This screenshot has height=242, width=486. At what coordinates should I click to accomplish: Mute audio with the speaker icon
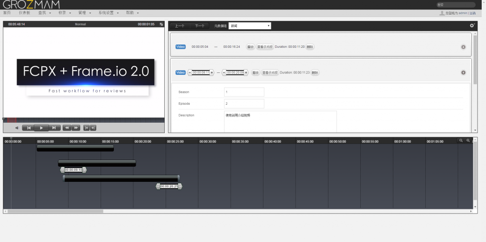(x=17, y=128)
